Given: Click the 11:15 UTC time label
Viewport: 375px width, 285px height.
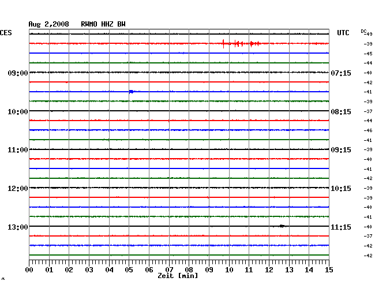Looking at the screenshot, I should point(341,227).
